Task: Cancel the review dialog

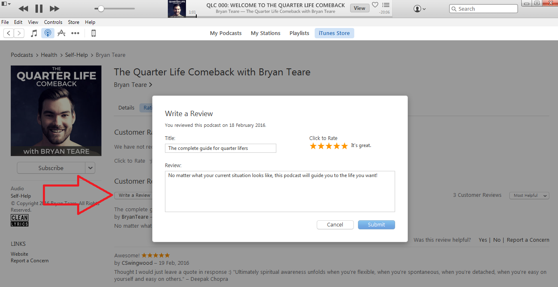Action: (335, 225)
